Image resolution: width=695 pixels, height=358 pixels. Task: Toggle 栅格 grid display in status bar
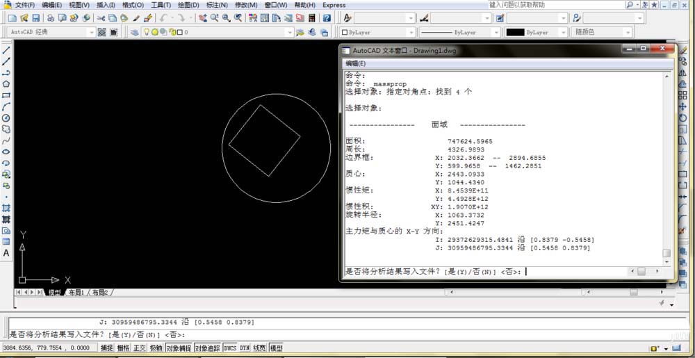tap(123, 348)
